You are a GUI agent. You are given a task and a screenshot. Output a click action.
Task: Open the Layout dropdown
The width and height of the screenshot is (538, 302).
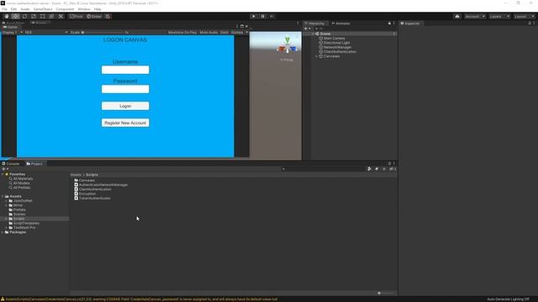point(524,17)
